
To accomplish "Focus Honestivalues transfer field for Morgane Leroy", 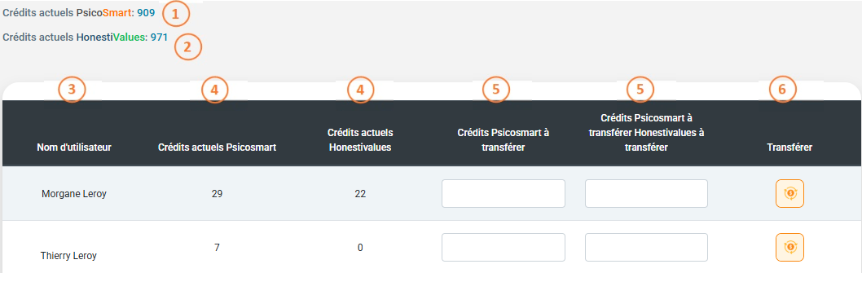I will pos(647,193).
